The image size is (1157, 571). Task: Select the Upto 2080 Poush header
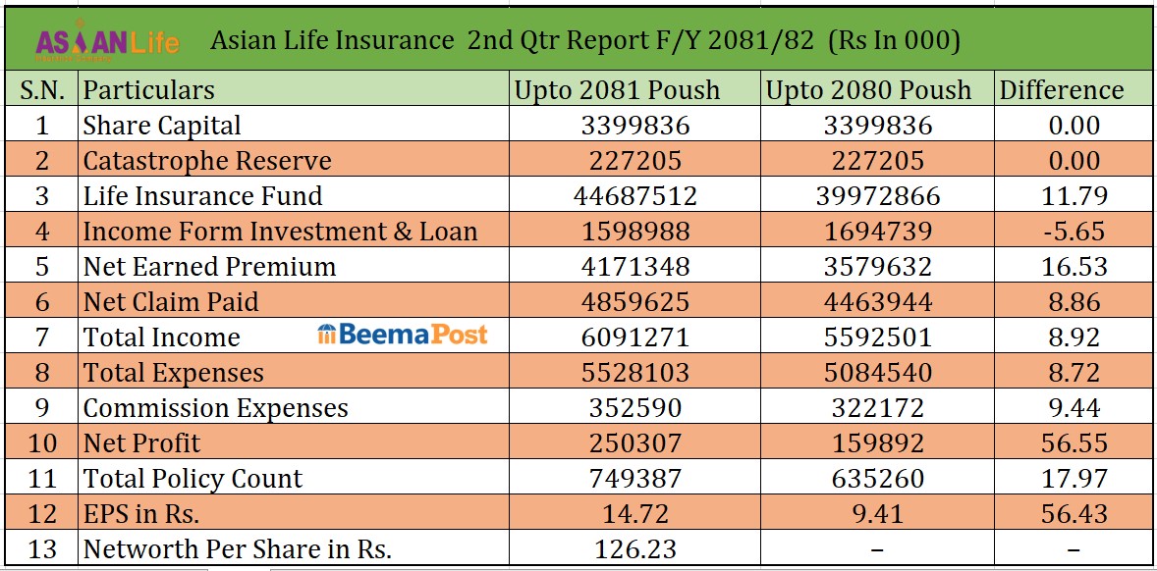pos(868,90)
